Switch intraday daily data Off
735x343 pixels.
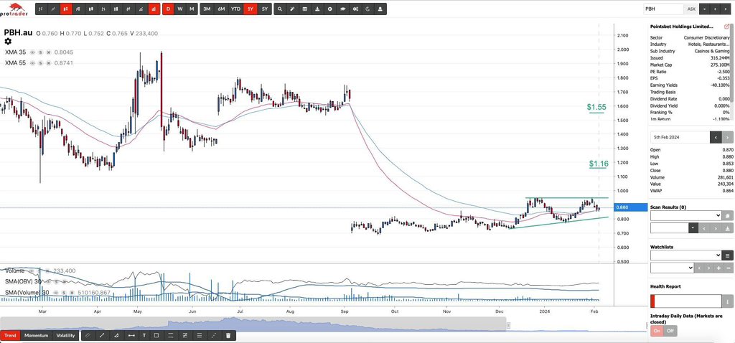coord(670,330)
